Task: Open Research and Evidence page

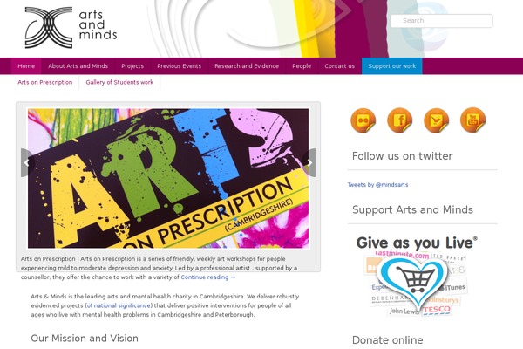Action: coord(247,66)
